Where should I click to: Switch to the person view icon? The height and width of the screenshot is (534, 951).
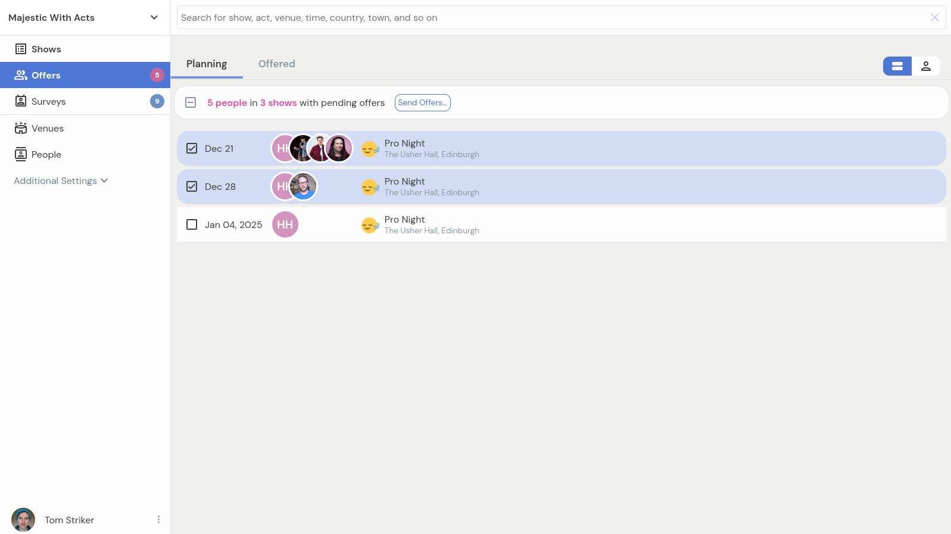point(925,66)
